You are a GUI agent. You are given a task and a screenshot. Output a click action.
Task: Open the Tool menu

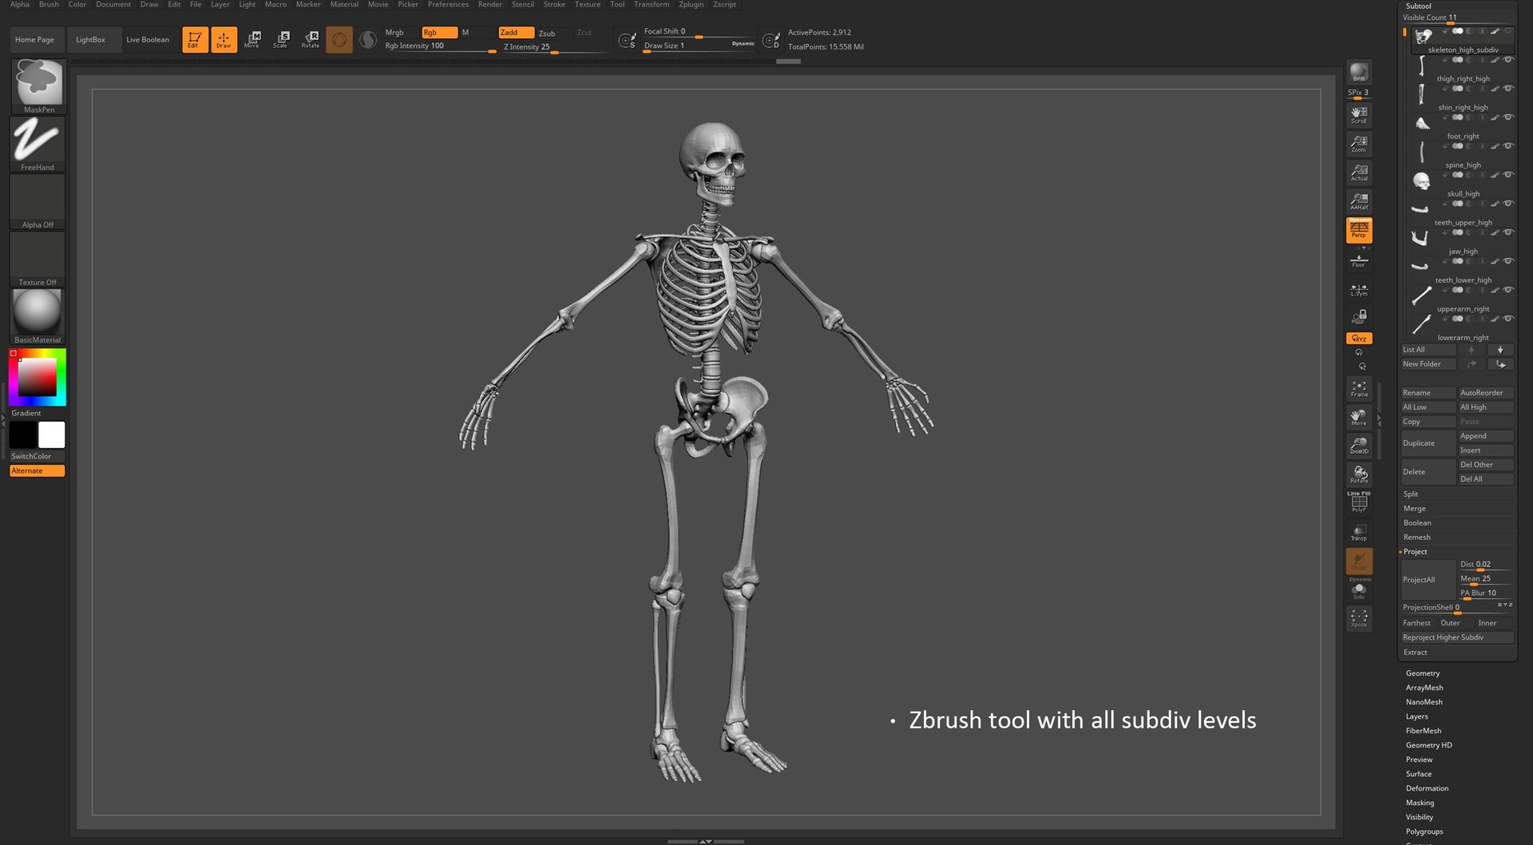(x=617, y=5)
